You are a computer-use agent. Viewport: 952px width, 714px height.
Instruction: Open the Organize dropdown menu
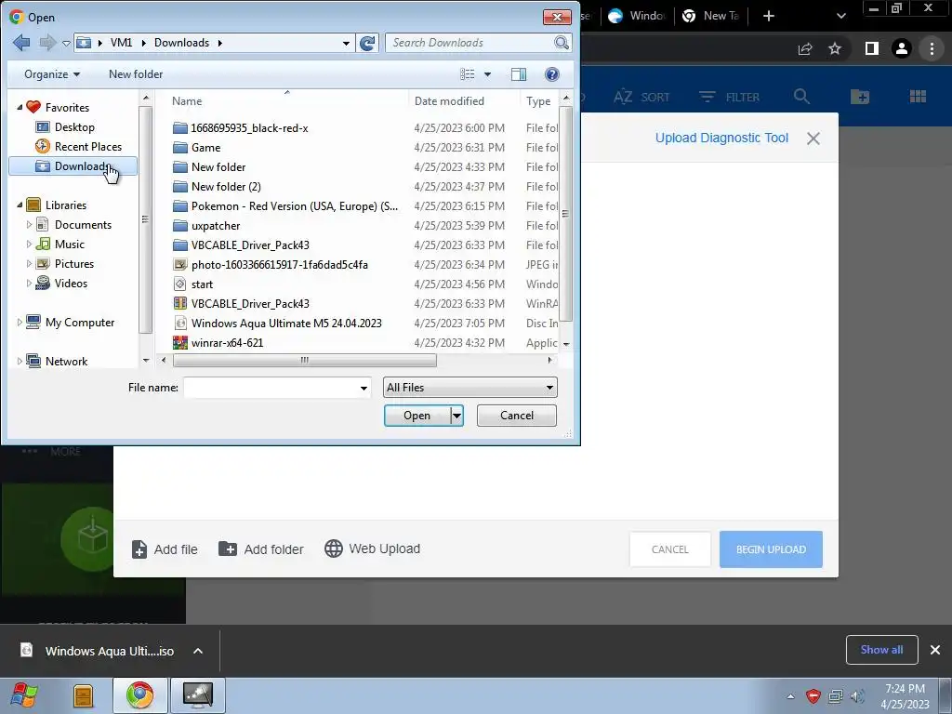click(x=52, y=74)
